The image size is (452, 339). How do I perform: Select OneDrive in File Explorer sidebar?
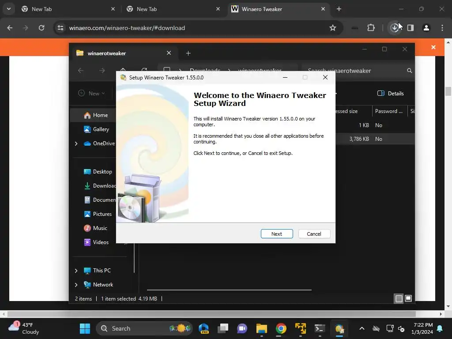99,143
